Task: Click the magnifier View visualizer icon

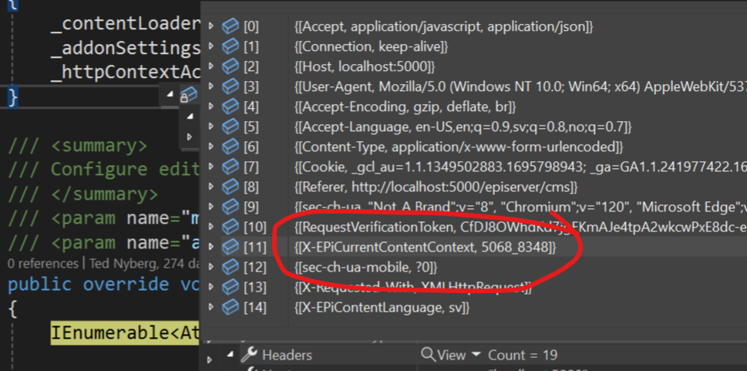Action: coord(428,355)
